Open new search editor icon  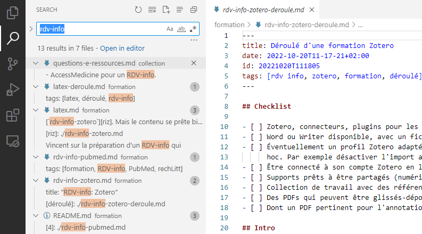coord(166,10)
